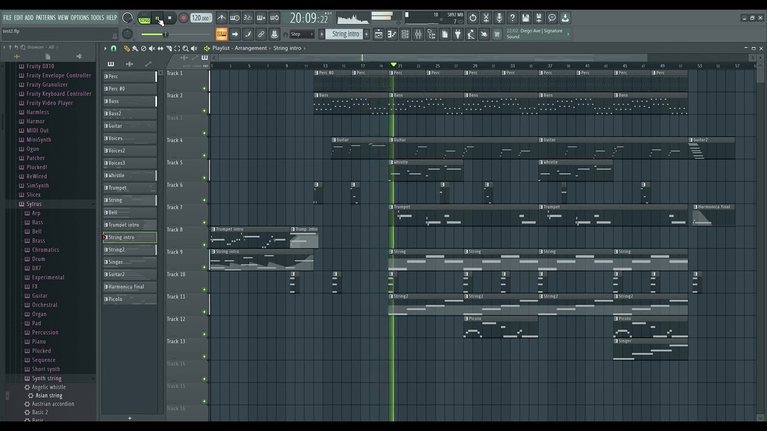Image resolution: width=767 pixels, height=431 pixels.
Task: Click the record button
Action: pos(183,18)
